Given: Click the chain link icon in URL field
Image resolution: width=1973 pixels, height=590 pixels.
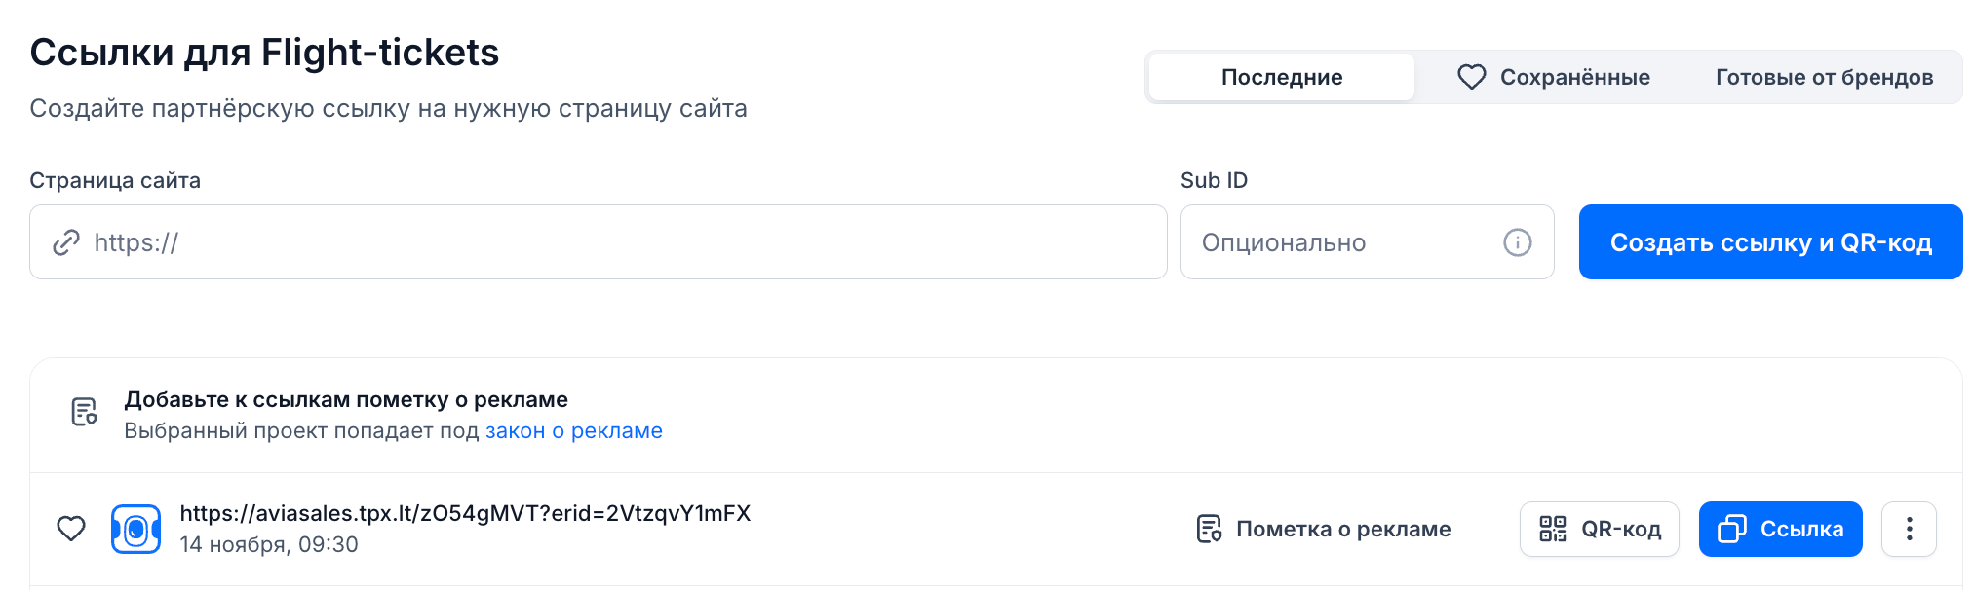Looking at the screenshot, I should click(x=65, y=242).
